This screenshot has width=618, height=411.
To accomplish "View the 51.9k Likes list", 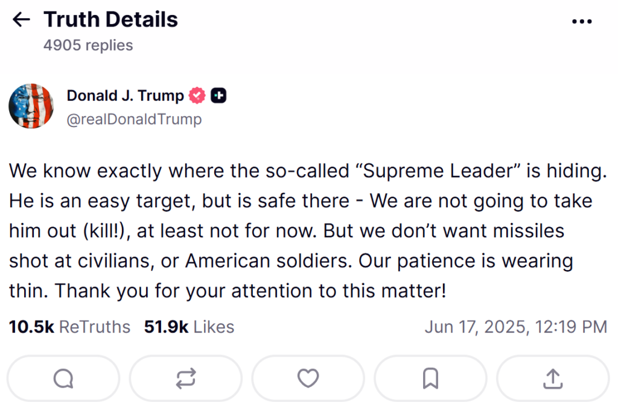I will coord(189,327).
